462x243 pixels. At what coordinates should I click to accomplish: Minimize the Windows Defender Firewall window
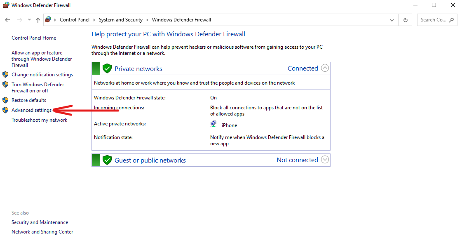[415, 5]
